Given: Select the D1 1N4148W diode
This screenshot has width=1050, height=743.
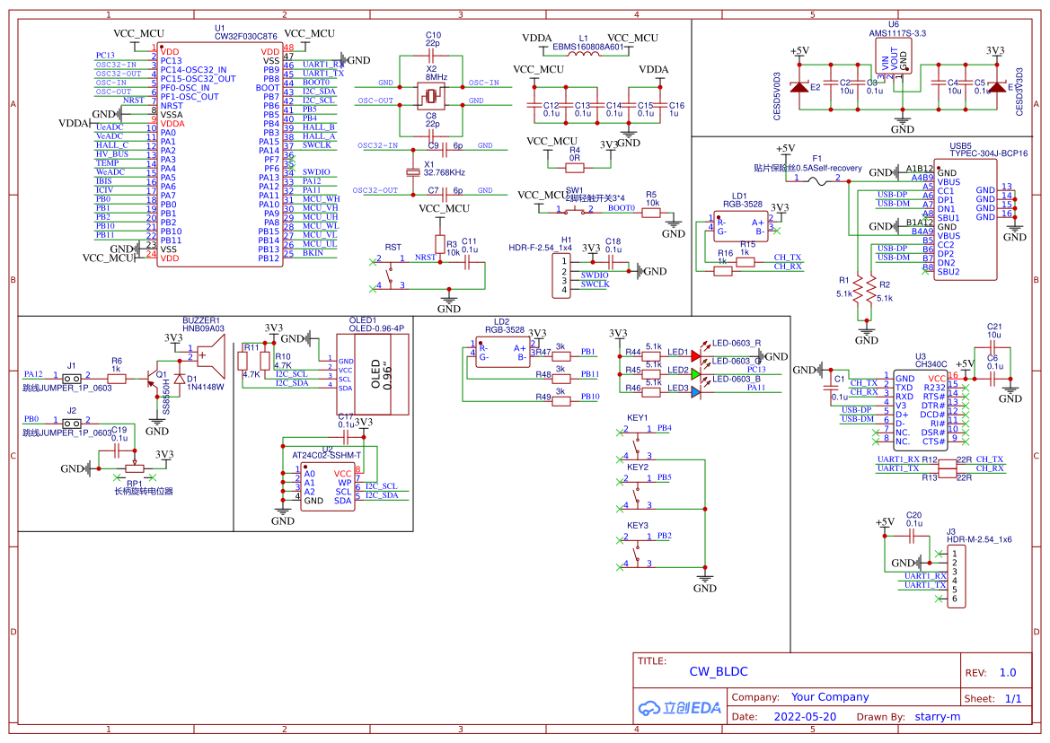Looking at the screenshot, I should [x=181, y=380].
